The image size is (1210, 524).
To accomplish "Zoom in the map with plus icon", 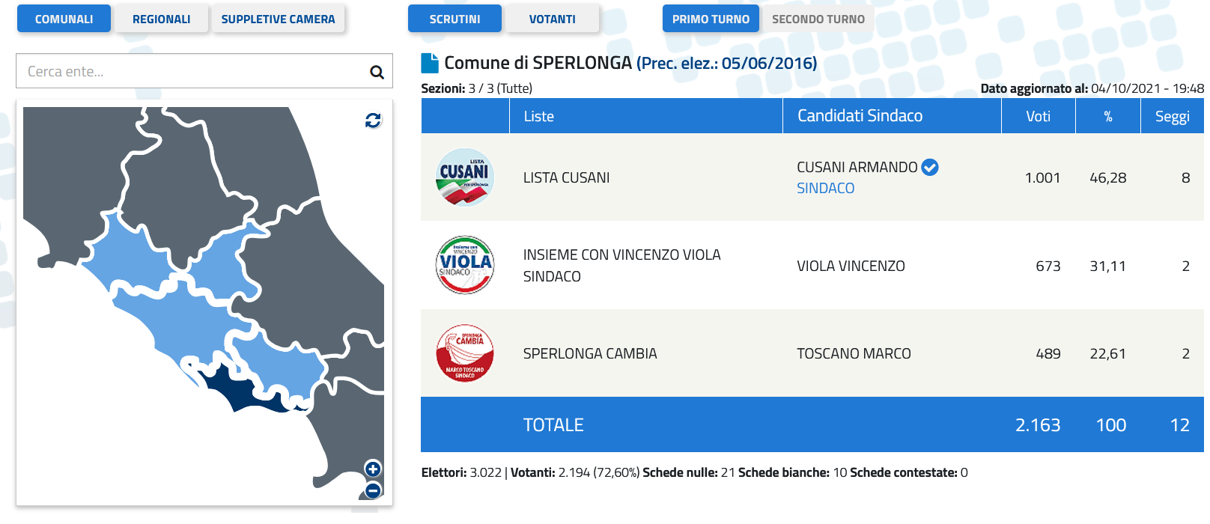I will tap(373, 469).
